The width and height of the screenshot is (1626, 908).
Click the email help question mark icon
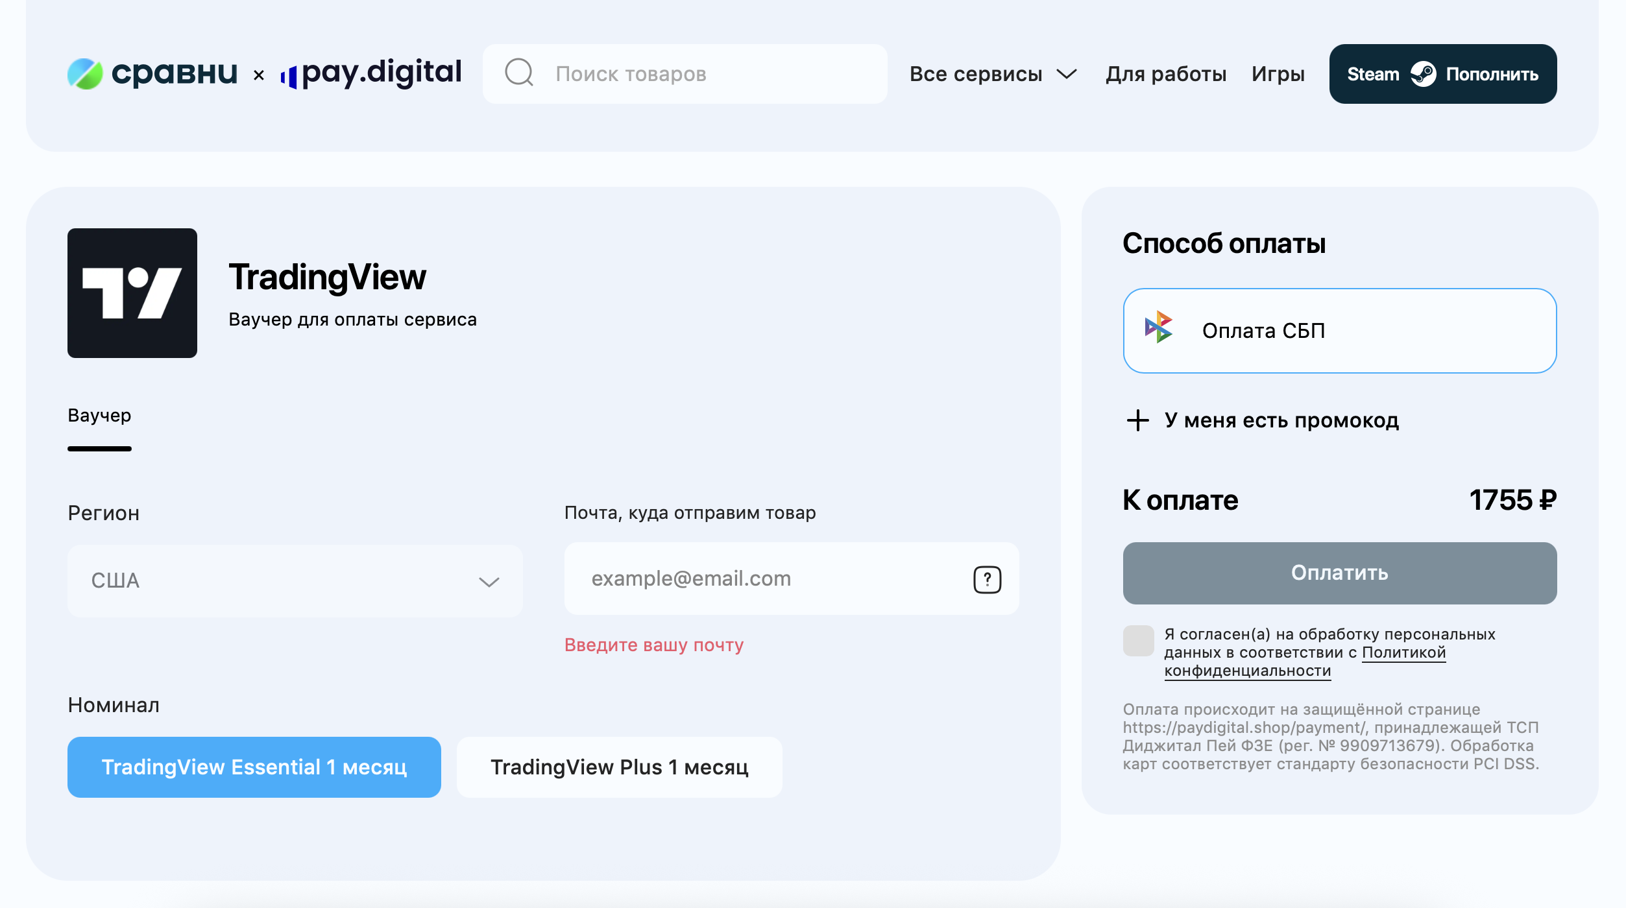click(987, 579)
